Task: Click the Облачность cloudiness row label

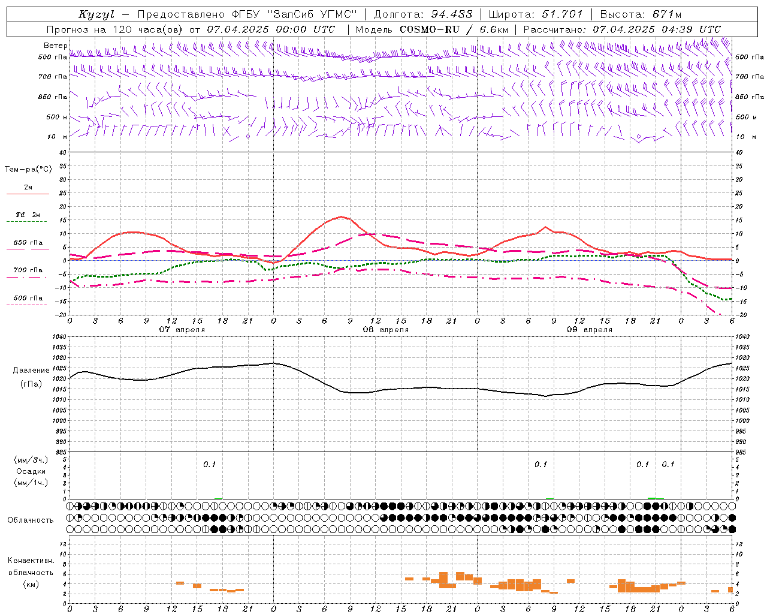Action: pyautogui.click(x=31, y=520)
